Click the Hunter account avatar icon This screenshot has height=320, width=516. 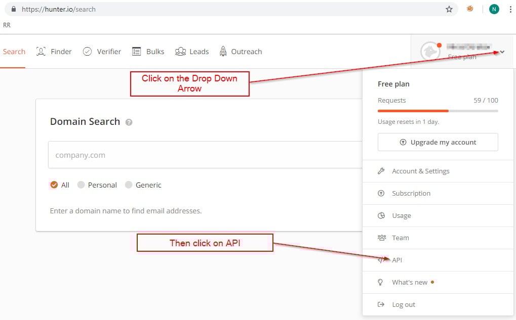[x=430, y=51]
